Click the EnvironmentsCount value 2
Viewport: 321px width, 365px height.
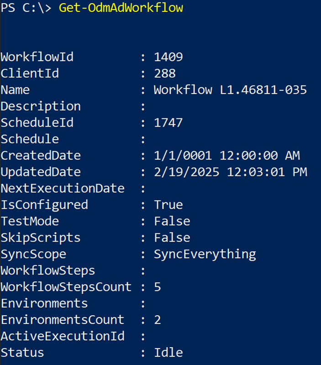click(x=158, y=320)
